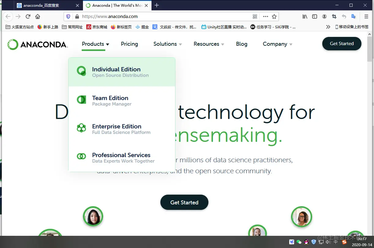374x248 pixels.
Task: Open the 掘金 bookmark
Action: (142, 27)
